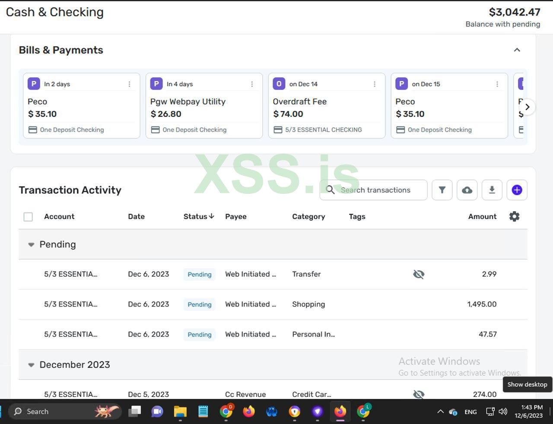Screen dimensions: 553x424
Task: Open the three-dot menu on the Overdraft Fee card
Action: pos(375,84)
